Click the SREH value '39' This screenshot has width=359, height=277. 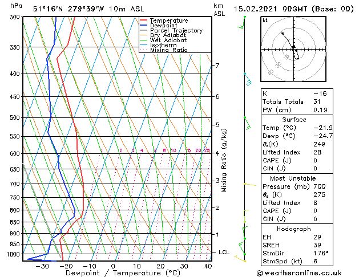(x=317, y=245)
